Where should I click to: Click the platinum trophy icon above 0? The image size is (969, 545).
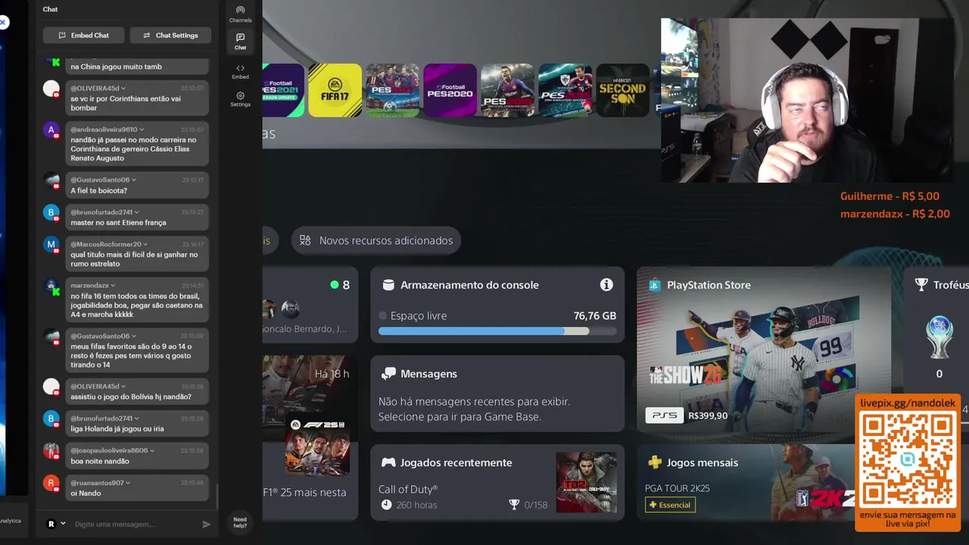pyautogui.click(x=939, y=338)
